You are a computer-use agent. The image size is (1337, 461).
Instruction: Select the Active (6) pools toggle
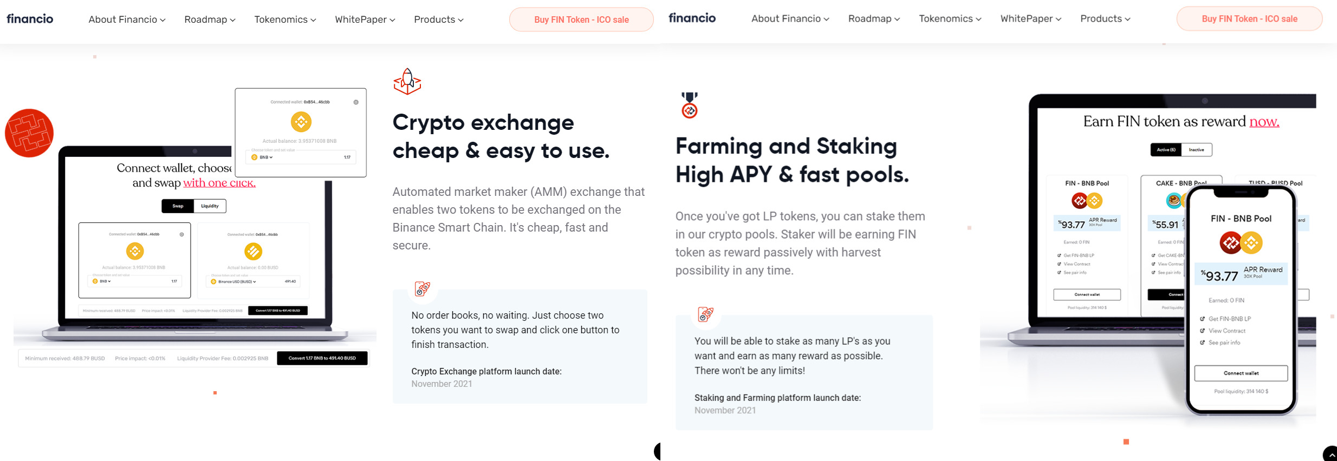click(1166, 150)
